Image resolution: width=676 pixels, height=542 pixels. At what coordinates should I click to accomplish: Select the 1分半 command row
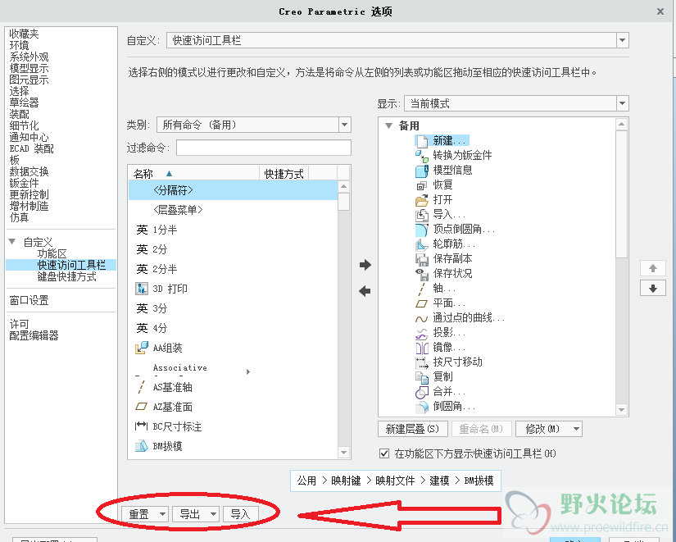pyautogui.click(x=233, y=230)
